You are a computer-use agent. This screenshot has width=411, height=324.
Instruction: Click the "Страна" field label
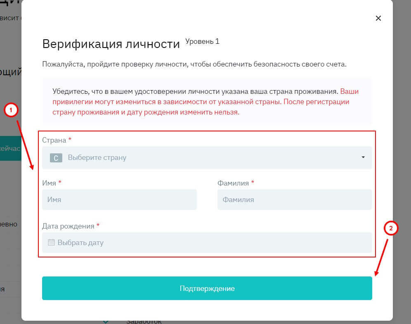click(x=54, y=140)
